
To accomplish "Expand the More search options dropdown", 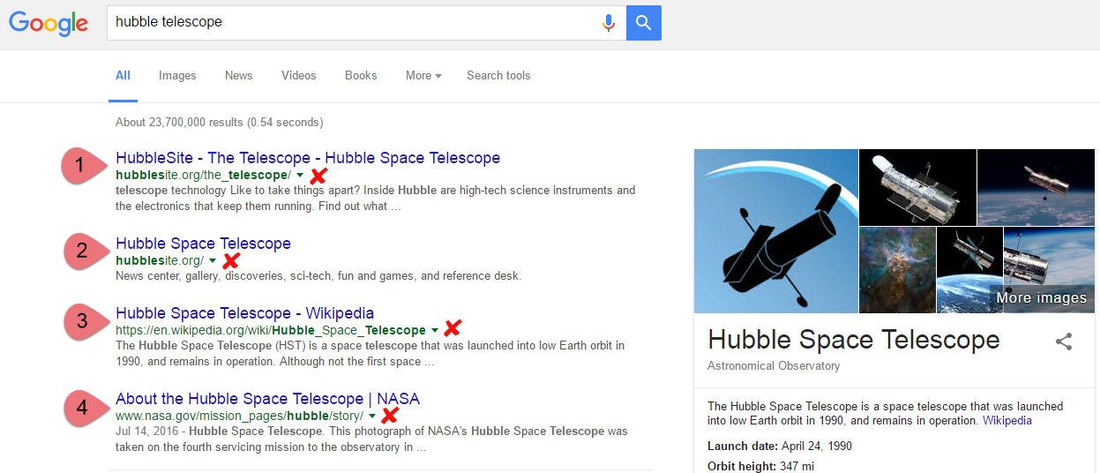I will pyautogui.click(x=423, y=76).
